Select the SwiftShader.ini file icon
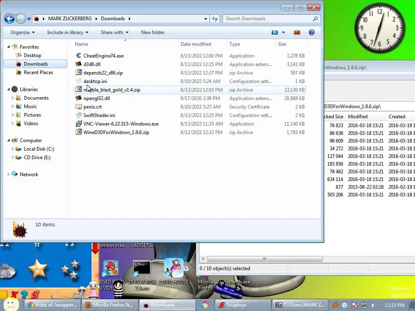Viewport: 415px width, 311px height. [78, 115]
